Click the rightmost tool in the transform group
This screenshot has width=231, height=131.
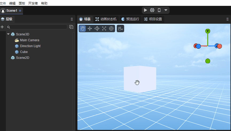(111, 28)
